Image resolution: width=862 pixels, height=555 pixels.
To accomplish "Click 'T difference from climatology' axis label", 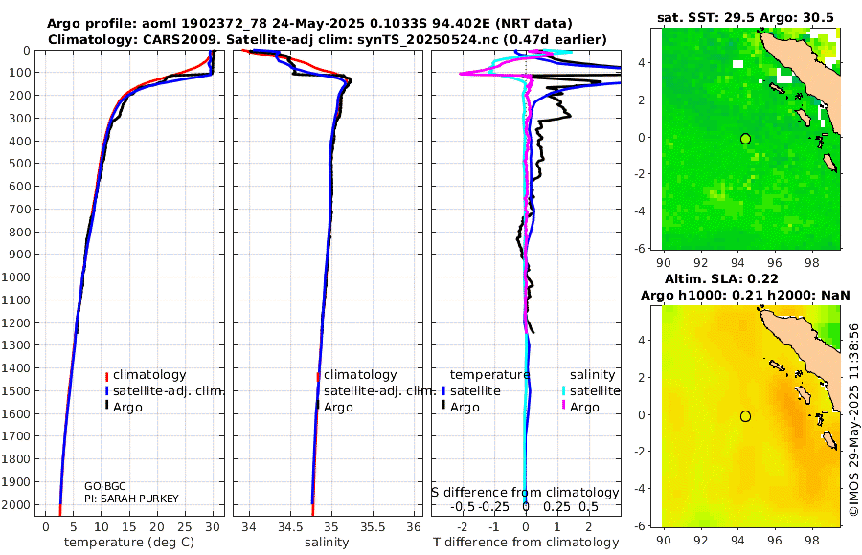I will click(x=526, y=543).
